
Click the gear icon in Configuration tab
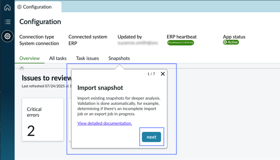(x=19, y=7)
